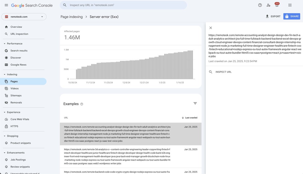Image resolution: width=303 pixels, height=174 pixels.
Task: Open user and permissions settings icon
Action: click(x=268, y=5)
